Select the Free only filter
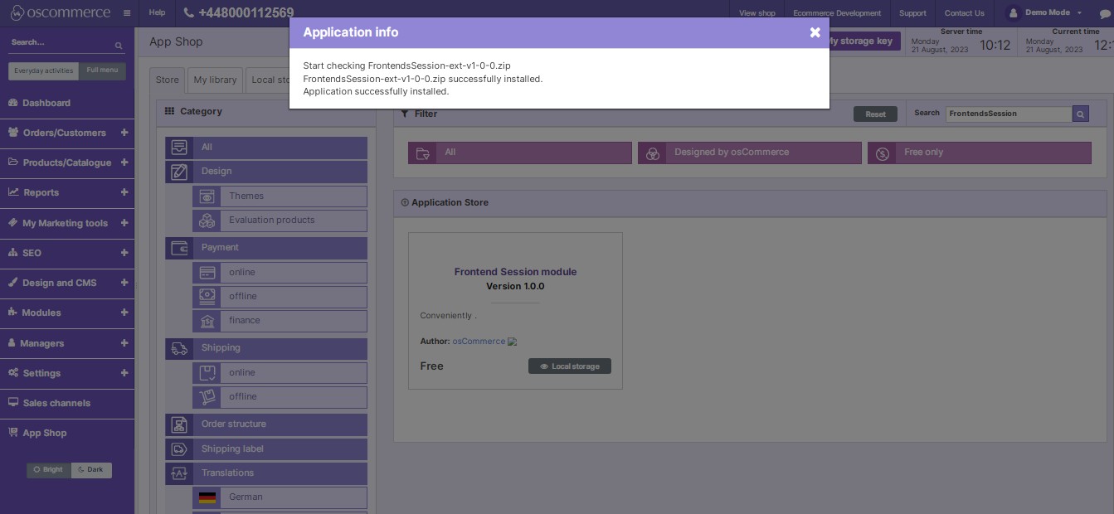 [x=980, y=153]
